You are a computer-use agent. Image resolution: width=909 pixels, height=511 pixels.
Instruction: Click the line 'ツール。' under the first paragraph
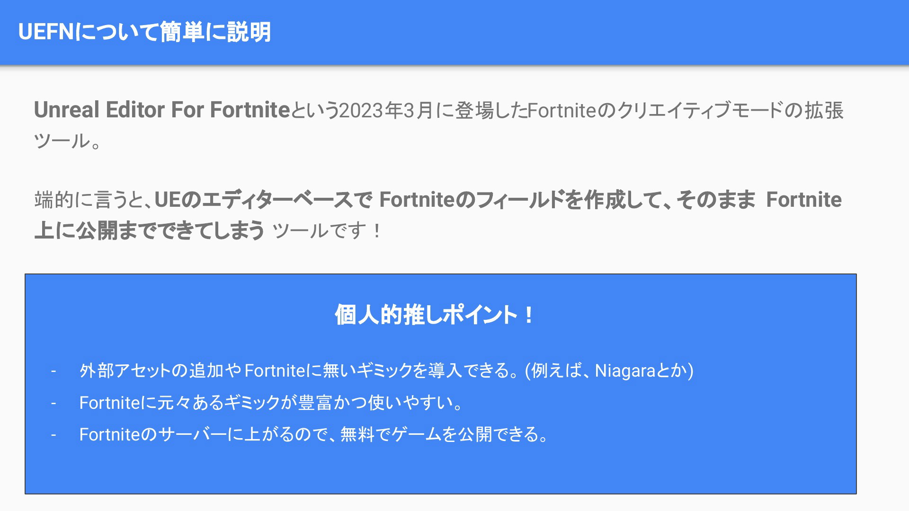(x=67, y=141)
